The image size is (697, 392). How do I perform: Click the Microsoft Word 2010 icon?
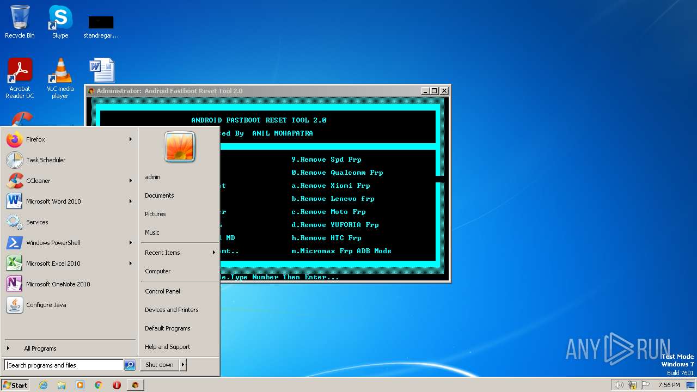[15, 201]
